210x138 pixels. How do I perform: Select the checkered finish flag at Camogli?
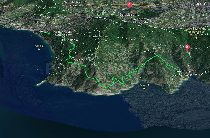pyautogui.click(x=41, y=32)
